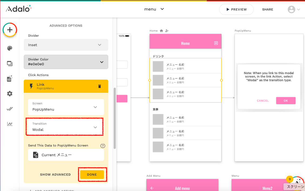Viewport: 305px width, 191px height.
Task: Open the Screen PopUpMenu dropdown
Action: (x=66, y=107)
